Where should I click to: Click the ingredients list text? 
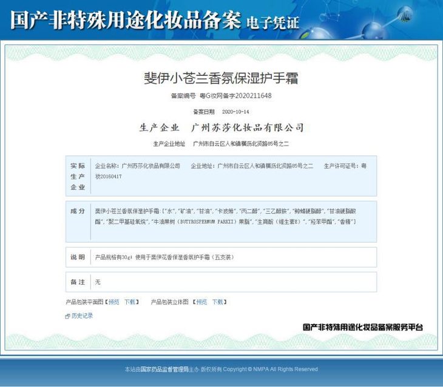tap(226, 217)
